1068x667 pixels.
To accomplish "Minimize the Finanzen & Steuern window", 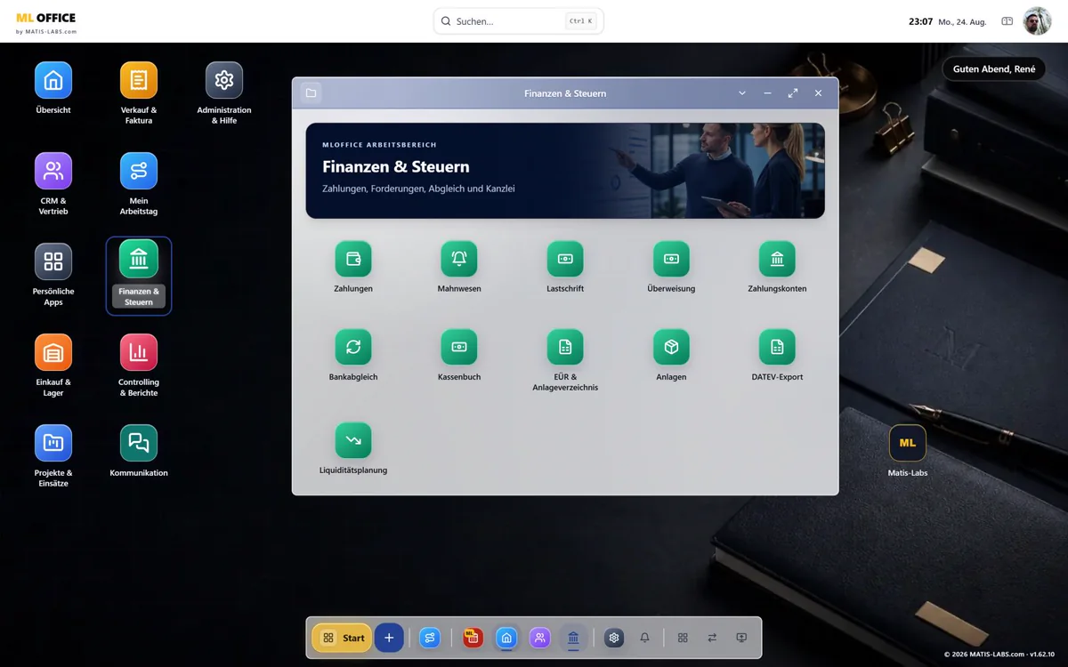I will point(767,93).
